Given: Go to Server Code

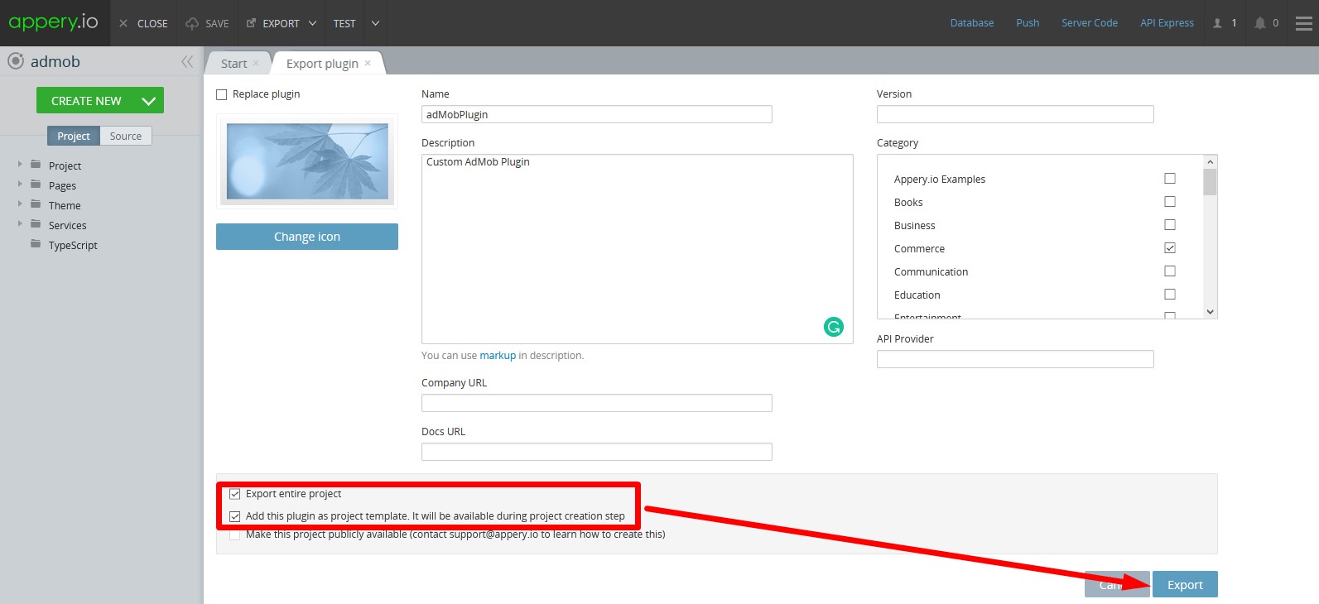Looking at the screenshot, I should [x=1090, y=23].
